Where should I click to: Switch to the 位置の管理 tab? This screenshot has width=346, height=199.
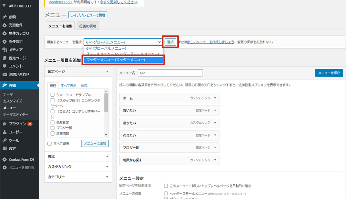(87, 26)
